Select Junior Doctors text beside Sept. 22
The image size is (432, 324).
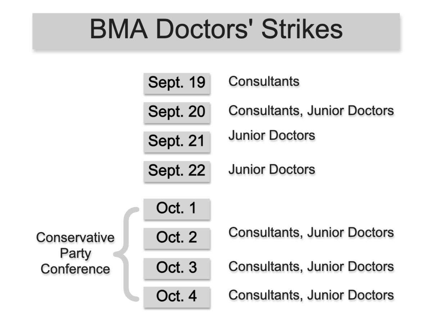tap(272, 169)
